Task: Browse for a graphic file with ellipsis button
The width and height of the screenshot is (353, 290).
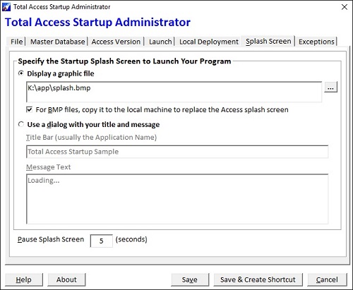Action: click(x=330, y=87)
